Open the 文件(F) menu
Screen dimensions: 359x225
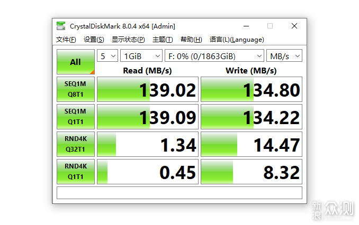[x=66, y=40]
